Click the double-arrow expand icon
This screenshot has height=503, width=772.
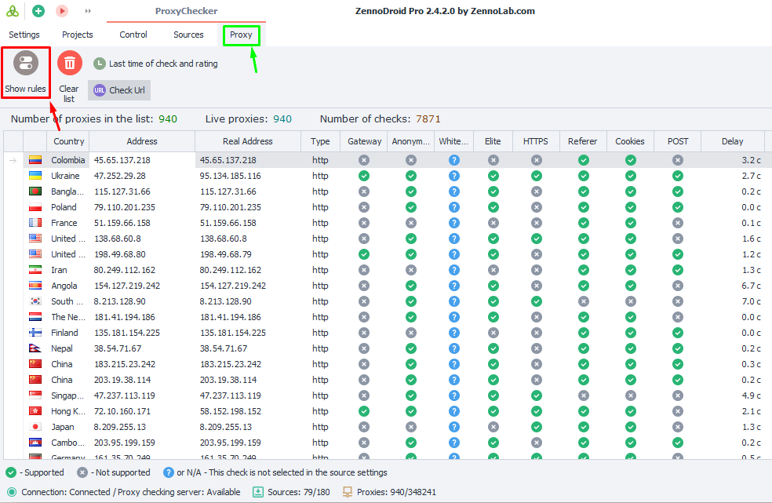(87, 10)
